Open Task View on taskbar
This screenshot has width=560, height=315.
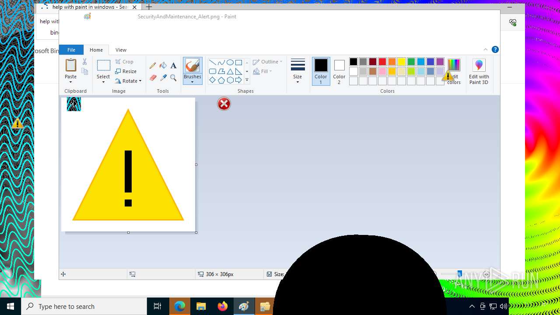click(x=157, y=306)
